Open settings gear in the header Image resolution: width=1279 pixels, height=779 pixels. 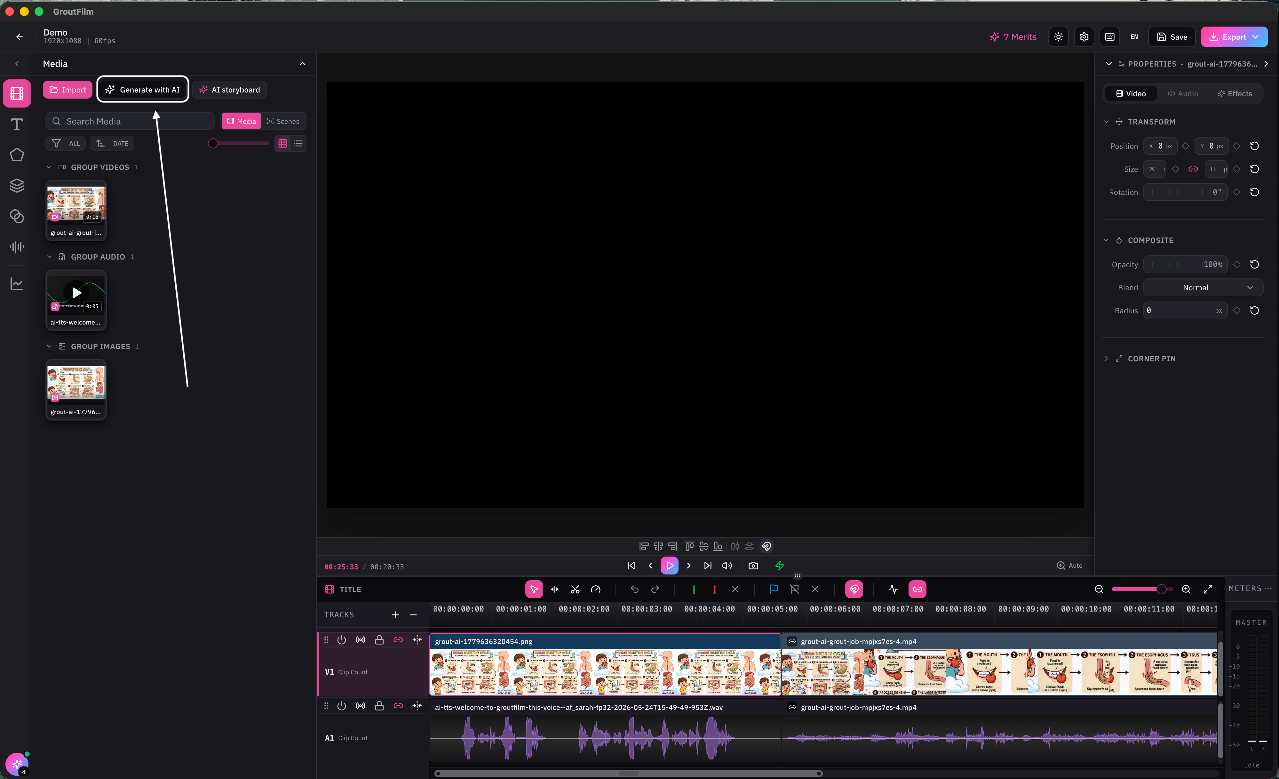point(1084,37)
